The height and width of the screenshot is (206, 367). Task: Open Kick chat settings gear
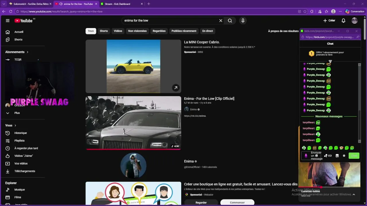tap(344, 156)
